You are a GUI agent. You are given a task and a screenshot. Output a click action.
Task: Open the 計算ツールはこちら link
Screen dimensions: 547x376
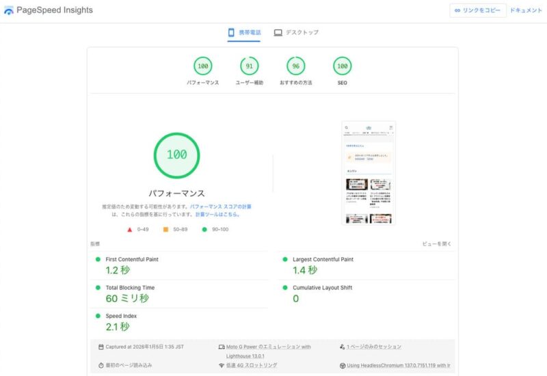217,214
